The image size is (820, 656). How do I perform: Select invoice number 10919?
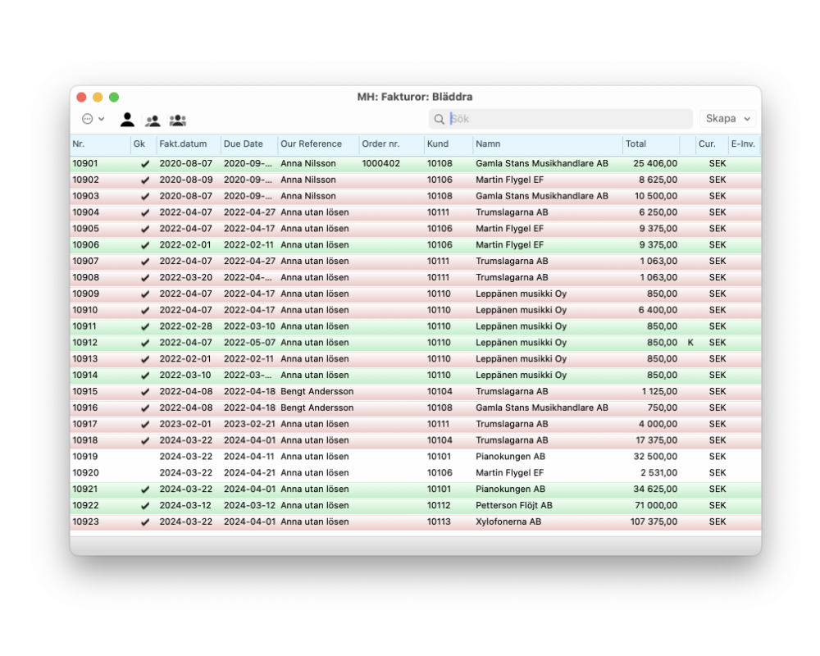(x=85, y=457)
